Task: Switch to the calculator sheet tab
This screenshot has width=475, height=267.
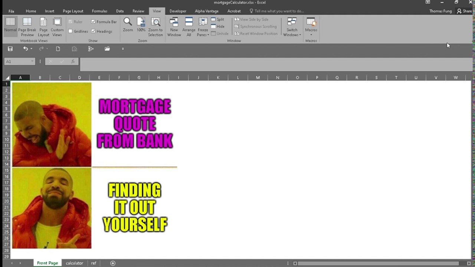Action: pyautogui.click(x=74, y=263)
